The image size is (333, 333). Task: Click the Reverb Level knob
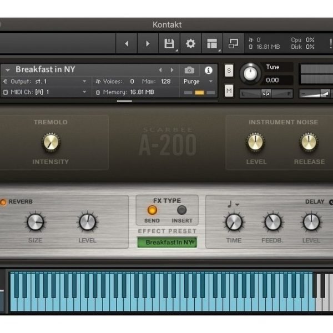[x=87, y=222]
